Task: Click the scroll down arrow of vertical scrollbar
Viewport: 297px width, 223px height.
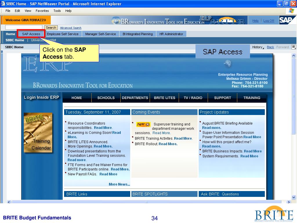Action: click(294, 197)
